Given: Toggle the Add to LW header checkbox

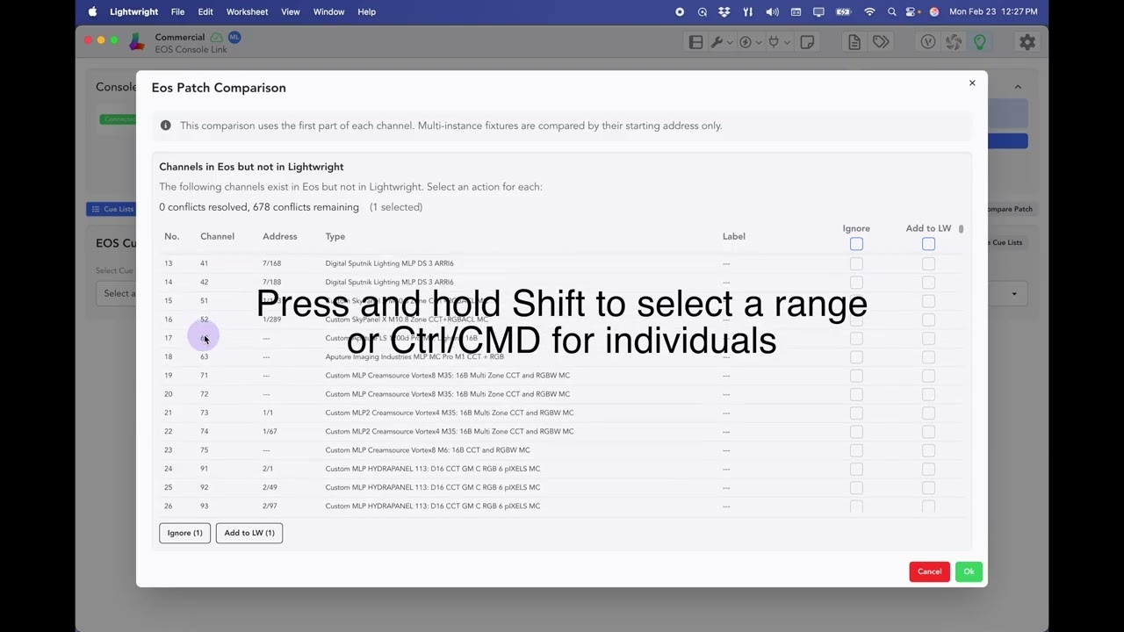Looking at the screenshot, I should [x=928, y=244].
